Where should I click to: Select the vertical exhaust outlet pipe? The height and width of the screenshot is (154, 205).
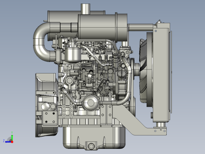pyautogui.click(x=86, y=9)
